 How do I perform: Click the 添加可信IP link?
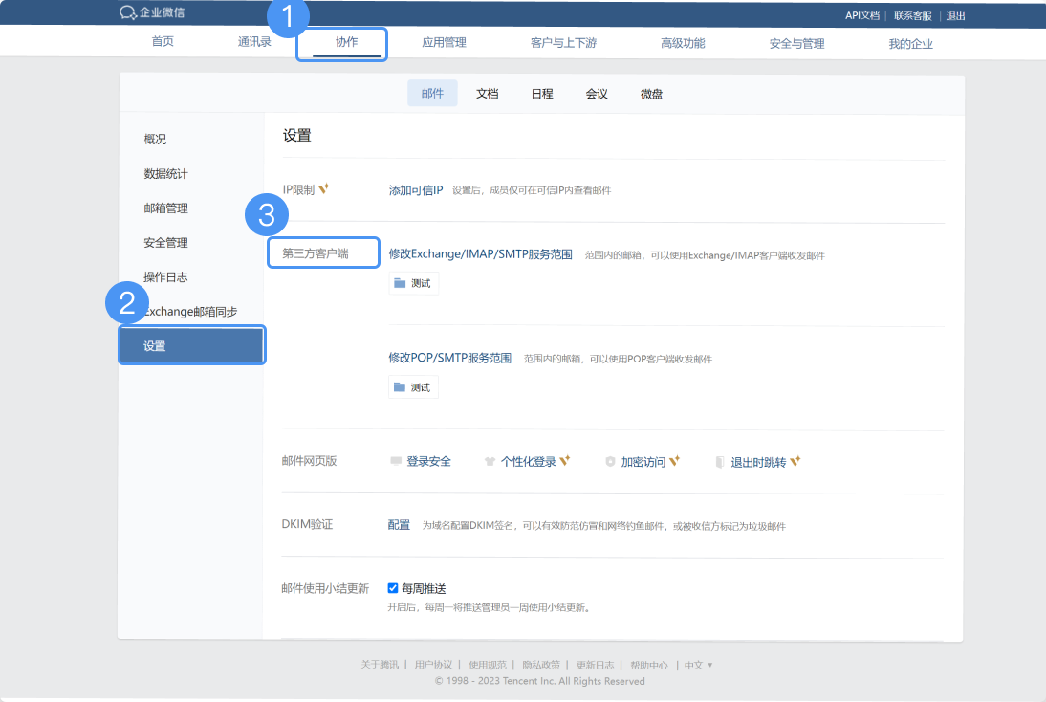(x=416, y=190)
